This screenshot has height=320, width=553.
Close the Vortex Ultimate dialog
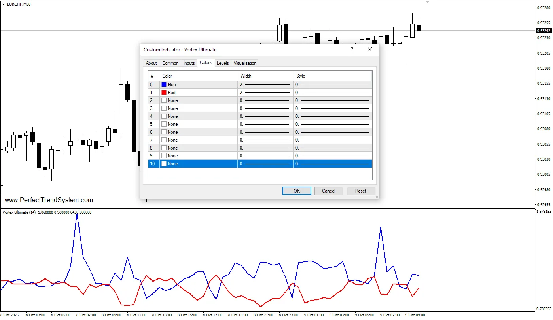click(370, 50)
